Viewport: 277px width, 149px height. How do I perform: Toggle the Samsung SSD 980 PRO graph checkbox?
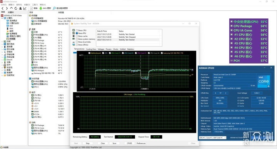pyautogui.click(x=162, y=53)
